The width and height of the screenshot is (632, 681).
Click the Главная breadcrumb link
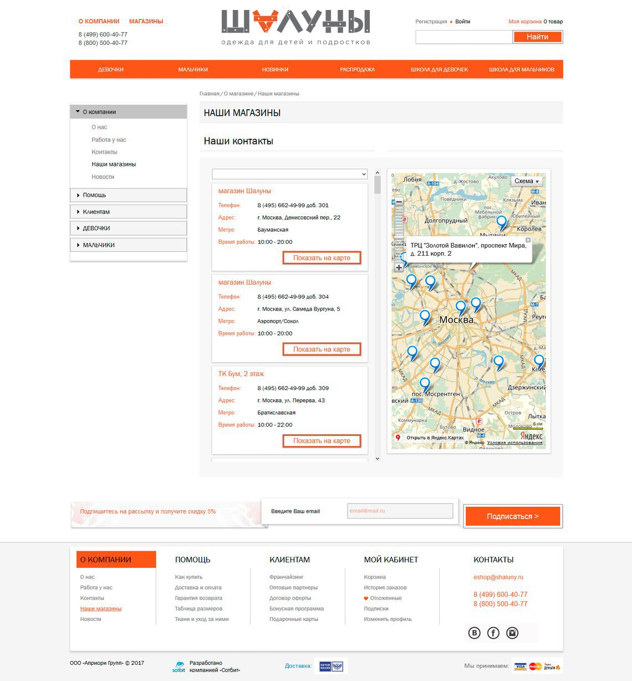click(x=210, y=94)
